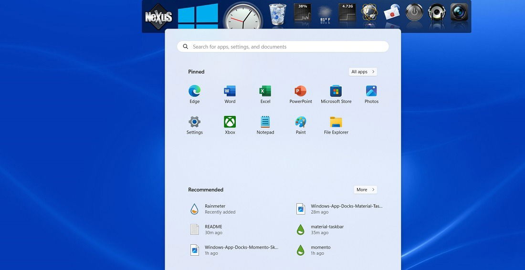Open the Nexus dock logo icon
The height and width of the screenshot is (270, 525).
pyautogui.click(x=158, y=16)
